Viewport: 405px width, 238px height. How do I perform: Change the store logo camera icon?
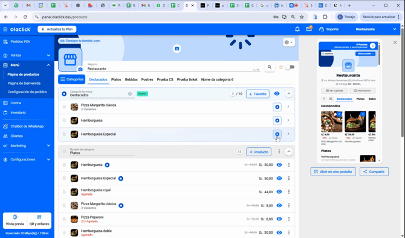[x=80, y=69]
